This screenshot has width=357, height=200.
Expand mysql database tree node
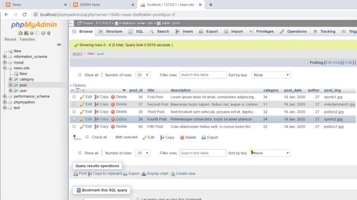click(x=4, y=62)
